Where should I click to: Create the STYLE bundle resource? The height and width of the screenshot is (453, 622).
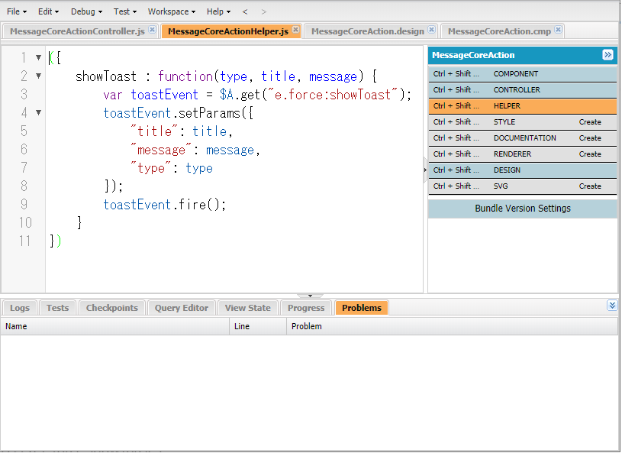pyautogui.click(x=589, y=122)
